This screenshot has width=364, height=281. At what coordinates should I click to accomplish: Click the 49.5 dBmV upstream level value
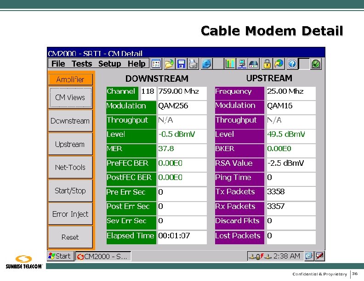click(x=291, y=136)
